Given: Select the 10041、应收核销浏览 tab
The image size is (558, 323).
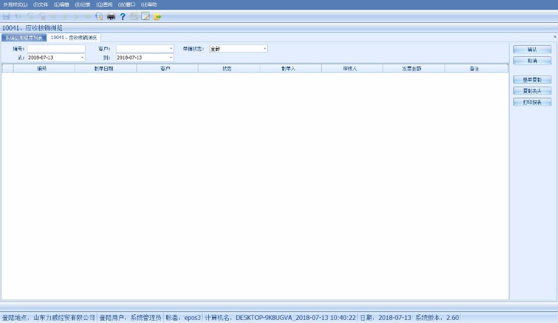Looking at the screenshot, I should [x=74, y=37].
